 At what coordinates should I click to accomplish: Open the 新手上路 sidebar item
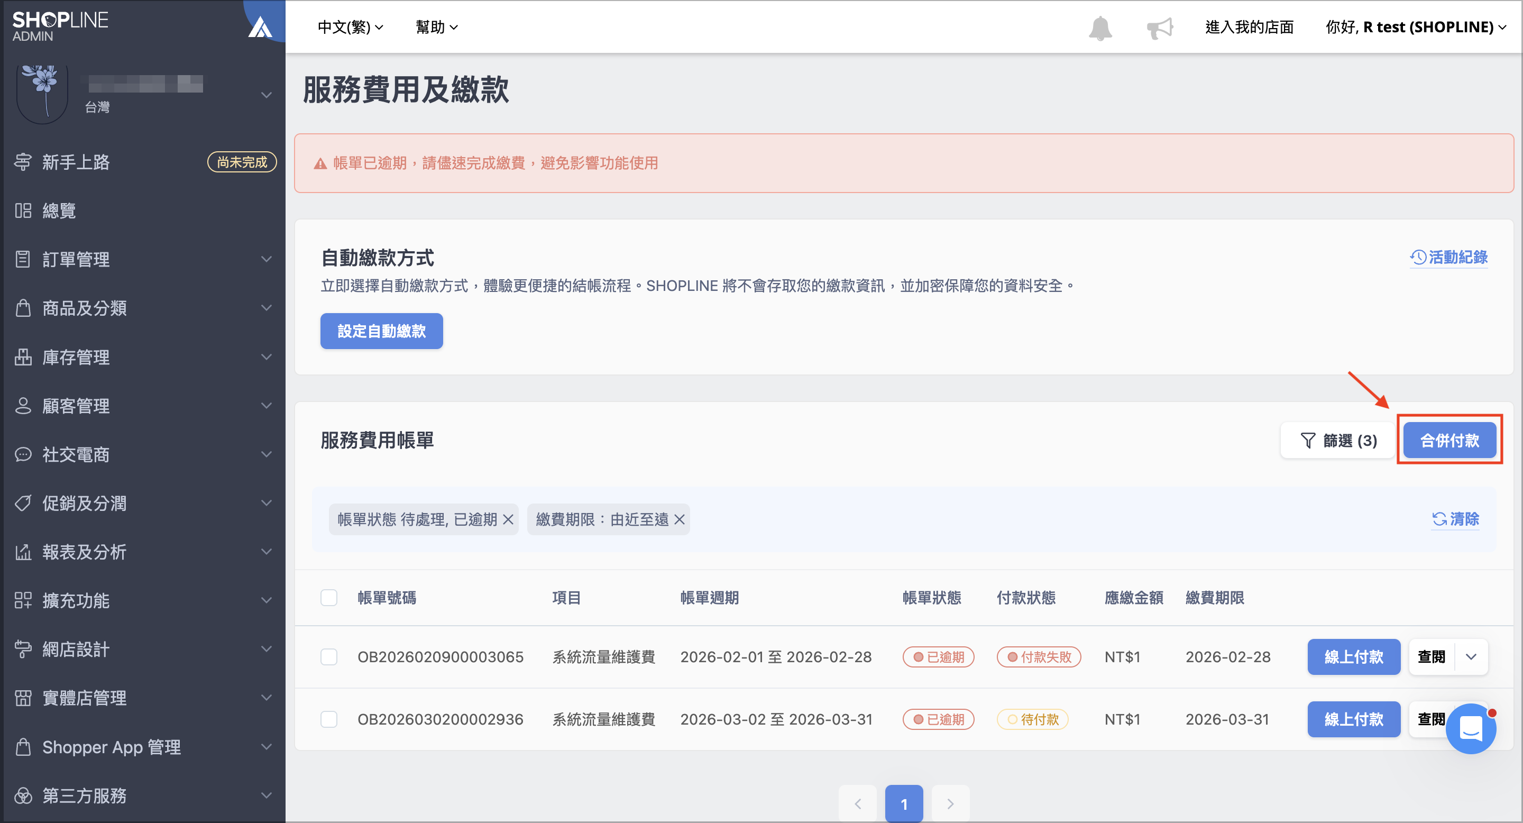143,162
